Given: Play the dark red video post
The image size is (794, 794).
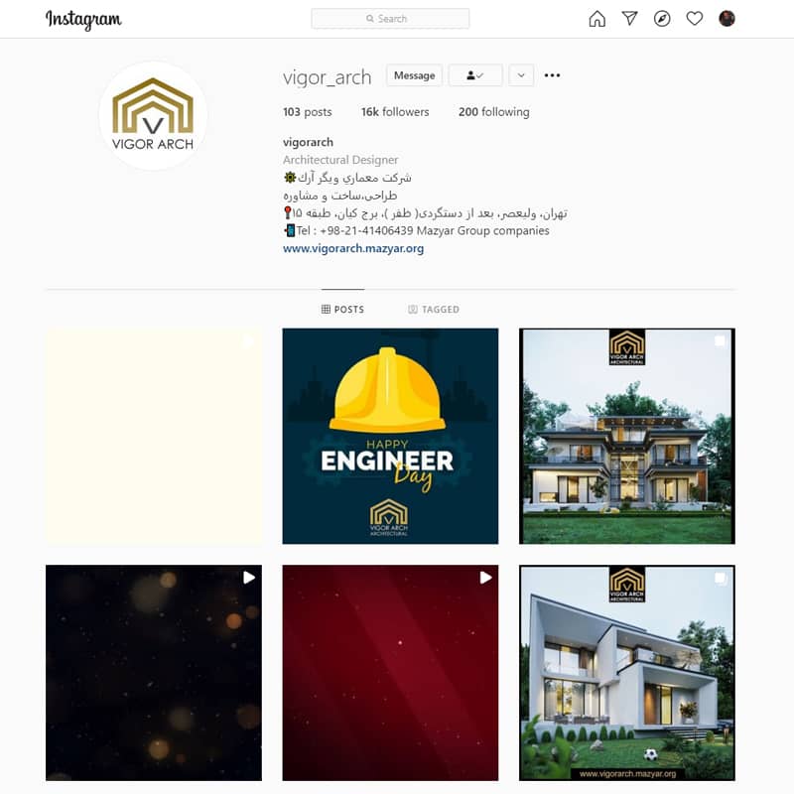Looking at the screenshot, I should tap(390, 673).
